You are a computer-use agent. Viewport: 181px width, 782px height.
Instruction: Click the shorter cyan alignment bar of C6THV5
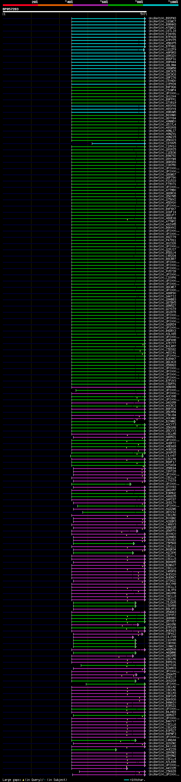[x=119, y=143]
